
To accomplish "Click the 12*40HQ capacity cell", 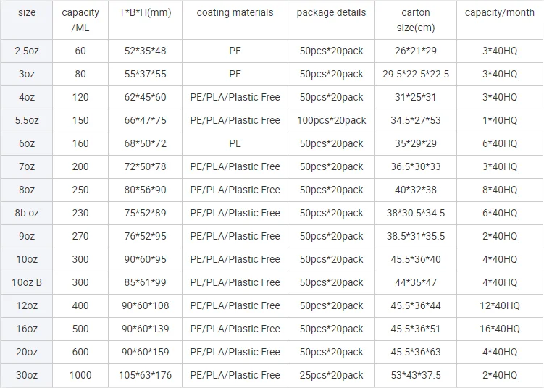I will [500, 305].
